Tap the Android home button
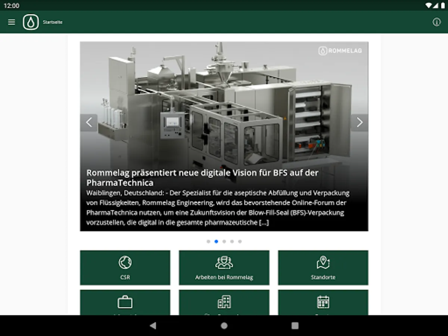The width and height of the screenshot is (448, 336). [224, 326]
